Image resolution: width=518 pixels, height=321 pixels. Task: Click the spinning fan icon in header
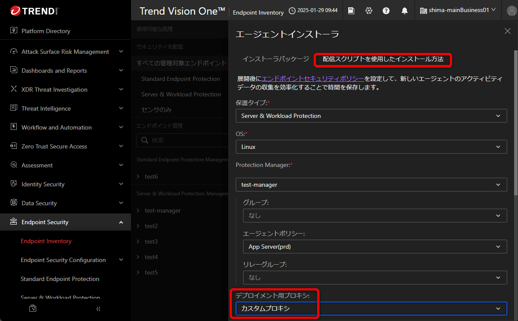(x=368, y=11)
